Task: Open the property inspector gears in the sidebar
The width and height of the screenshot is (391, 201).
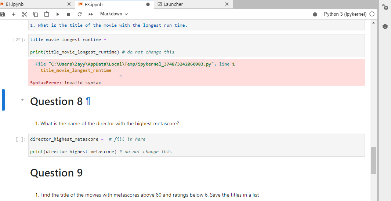Action: point(385,7)
